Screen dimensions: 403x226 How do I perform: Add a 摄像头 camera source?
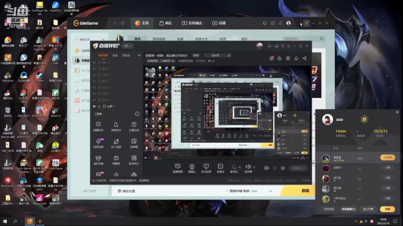[192, 168]
